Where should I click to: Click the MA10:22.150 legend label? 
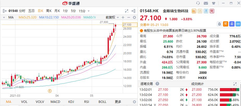(x=49, y=17)
